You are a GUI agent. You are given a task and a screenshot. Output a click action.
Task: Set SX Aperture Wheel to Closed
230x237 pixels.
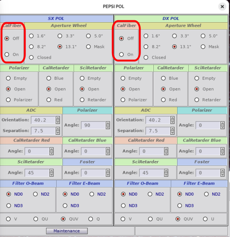[32, 58]
